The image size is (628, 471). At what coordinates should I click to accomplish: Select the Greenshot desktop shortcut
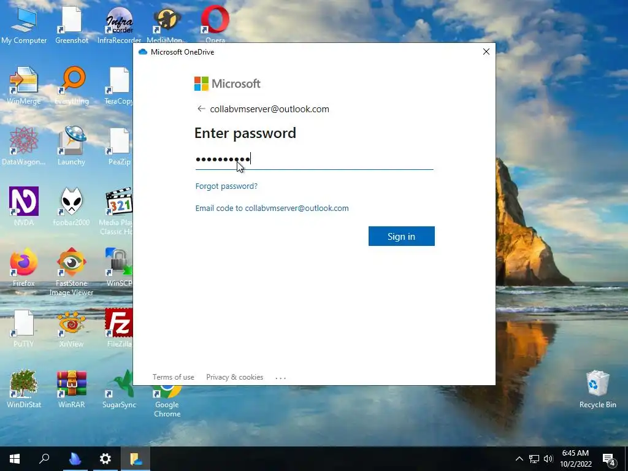click(72, 25)
